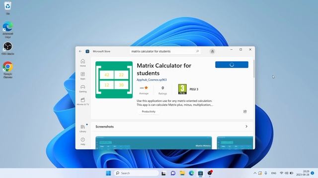Viewport: 318px width, 178px height.
Task: Click the speaker volume tray icon
Action: pyautogui.click(x=286, y=173)
